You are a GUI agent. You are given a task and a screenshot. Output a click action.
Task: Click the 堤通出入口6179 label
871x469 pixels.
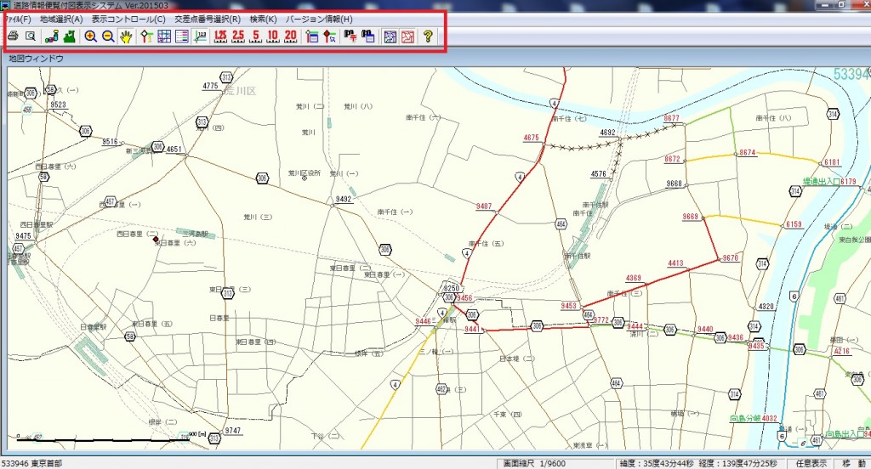(x=829, y=182)
